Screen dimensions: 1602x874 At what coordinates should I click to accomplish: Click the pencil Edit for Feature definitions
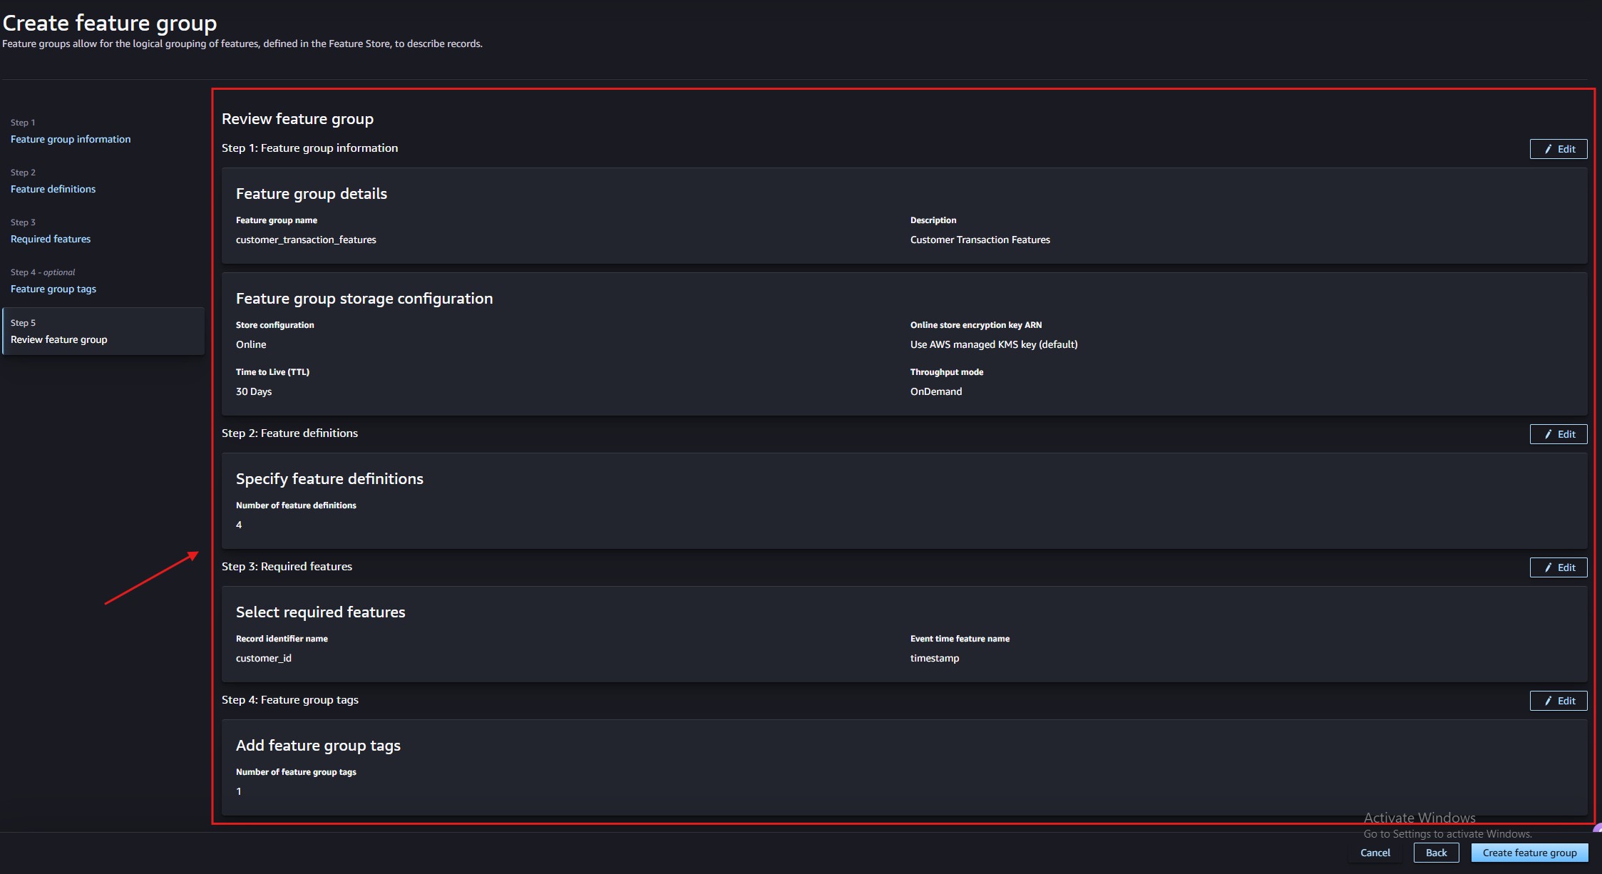pyautogui.click(x=1558, y=434)
